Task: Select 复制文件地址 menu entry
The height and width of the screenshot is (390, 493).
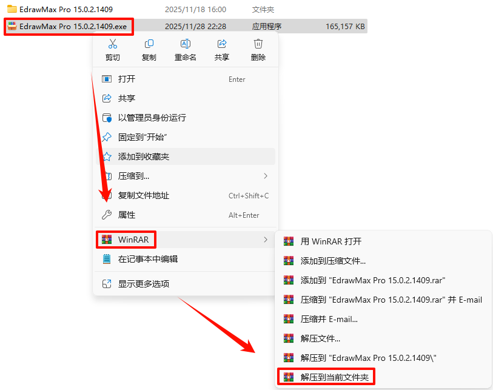Action: 186,195
